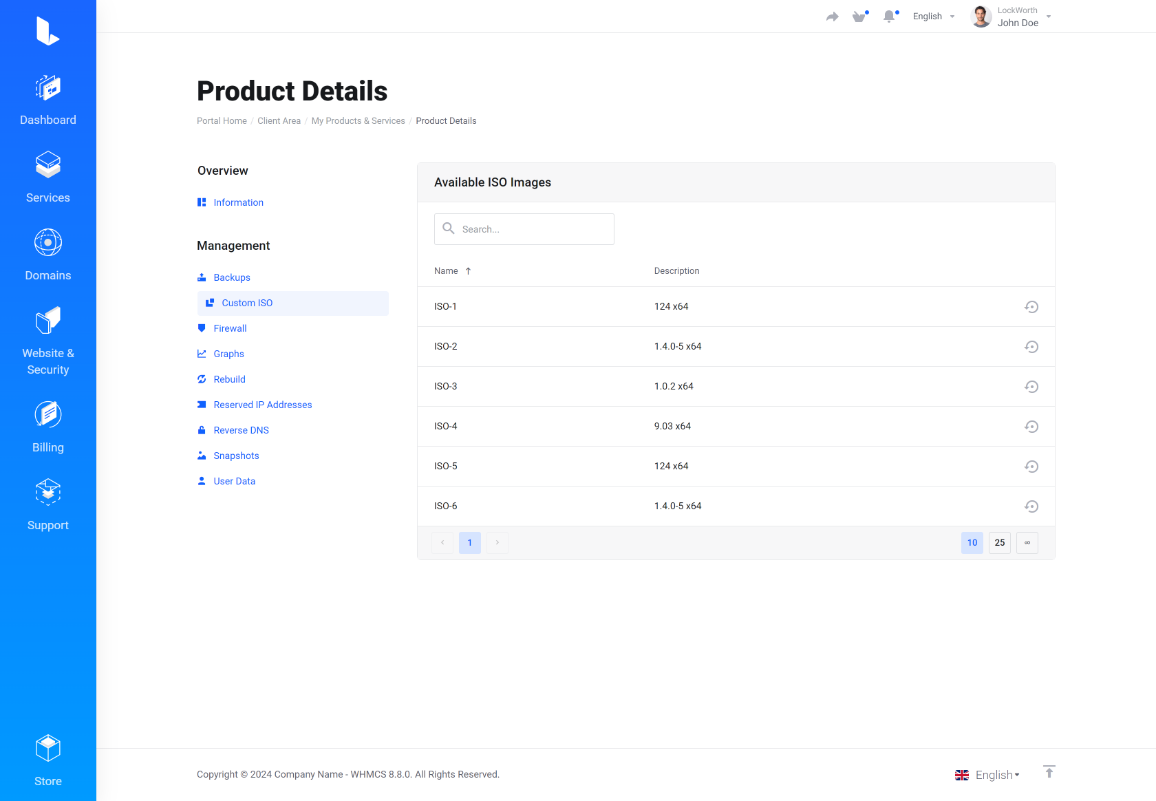The image size is (1156, 801).
Task: Click the magnifier icon in the search box
Action: coord(449,228)
